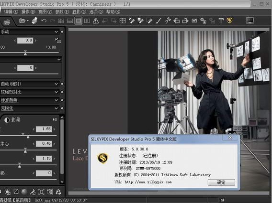Screen dimensions: 272x203
Task: Click the exposure bias slider handle
Action: coord(25,53)
